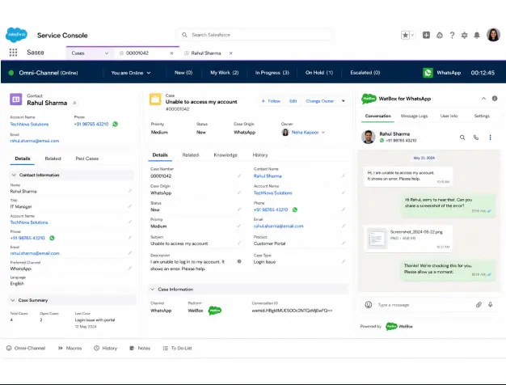
Task: Click the WhatsApp icon in Omni-Channel bar
Action: 428,73
